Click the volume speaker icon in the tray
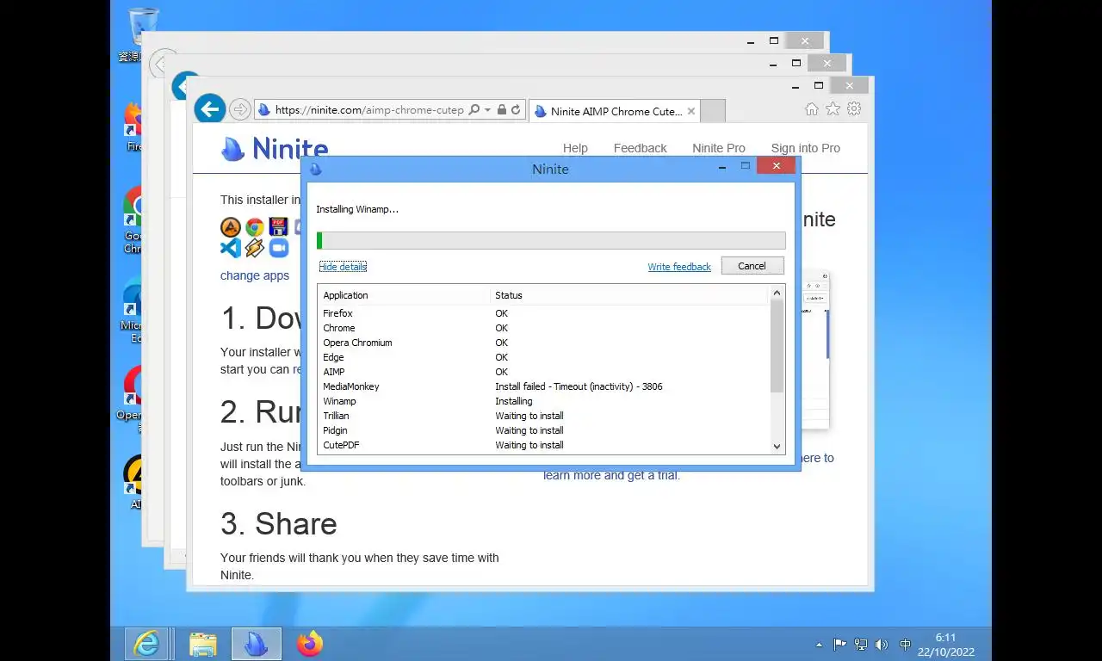 coord(882,644)
